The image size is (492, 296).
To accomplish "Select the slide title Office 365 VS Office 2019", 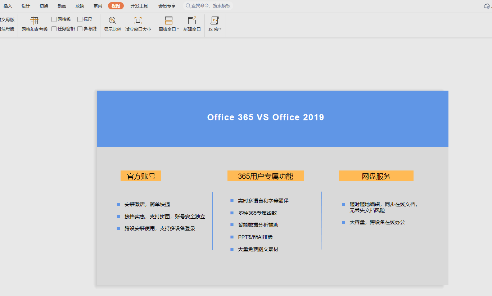I will (x=266, y=117).
